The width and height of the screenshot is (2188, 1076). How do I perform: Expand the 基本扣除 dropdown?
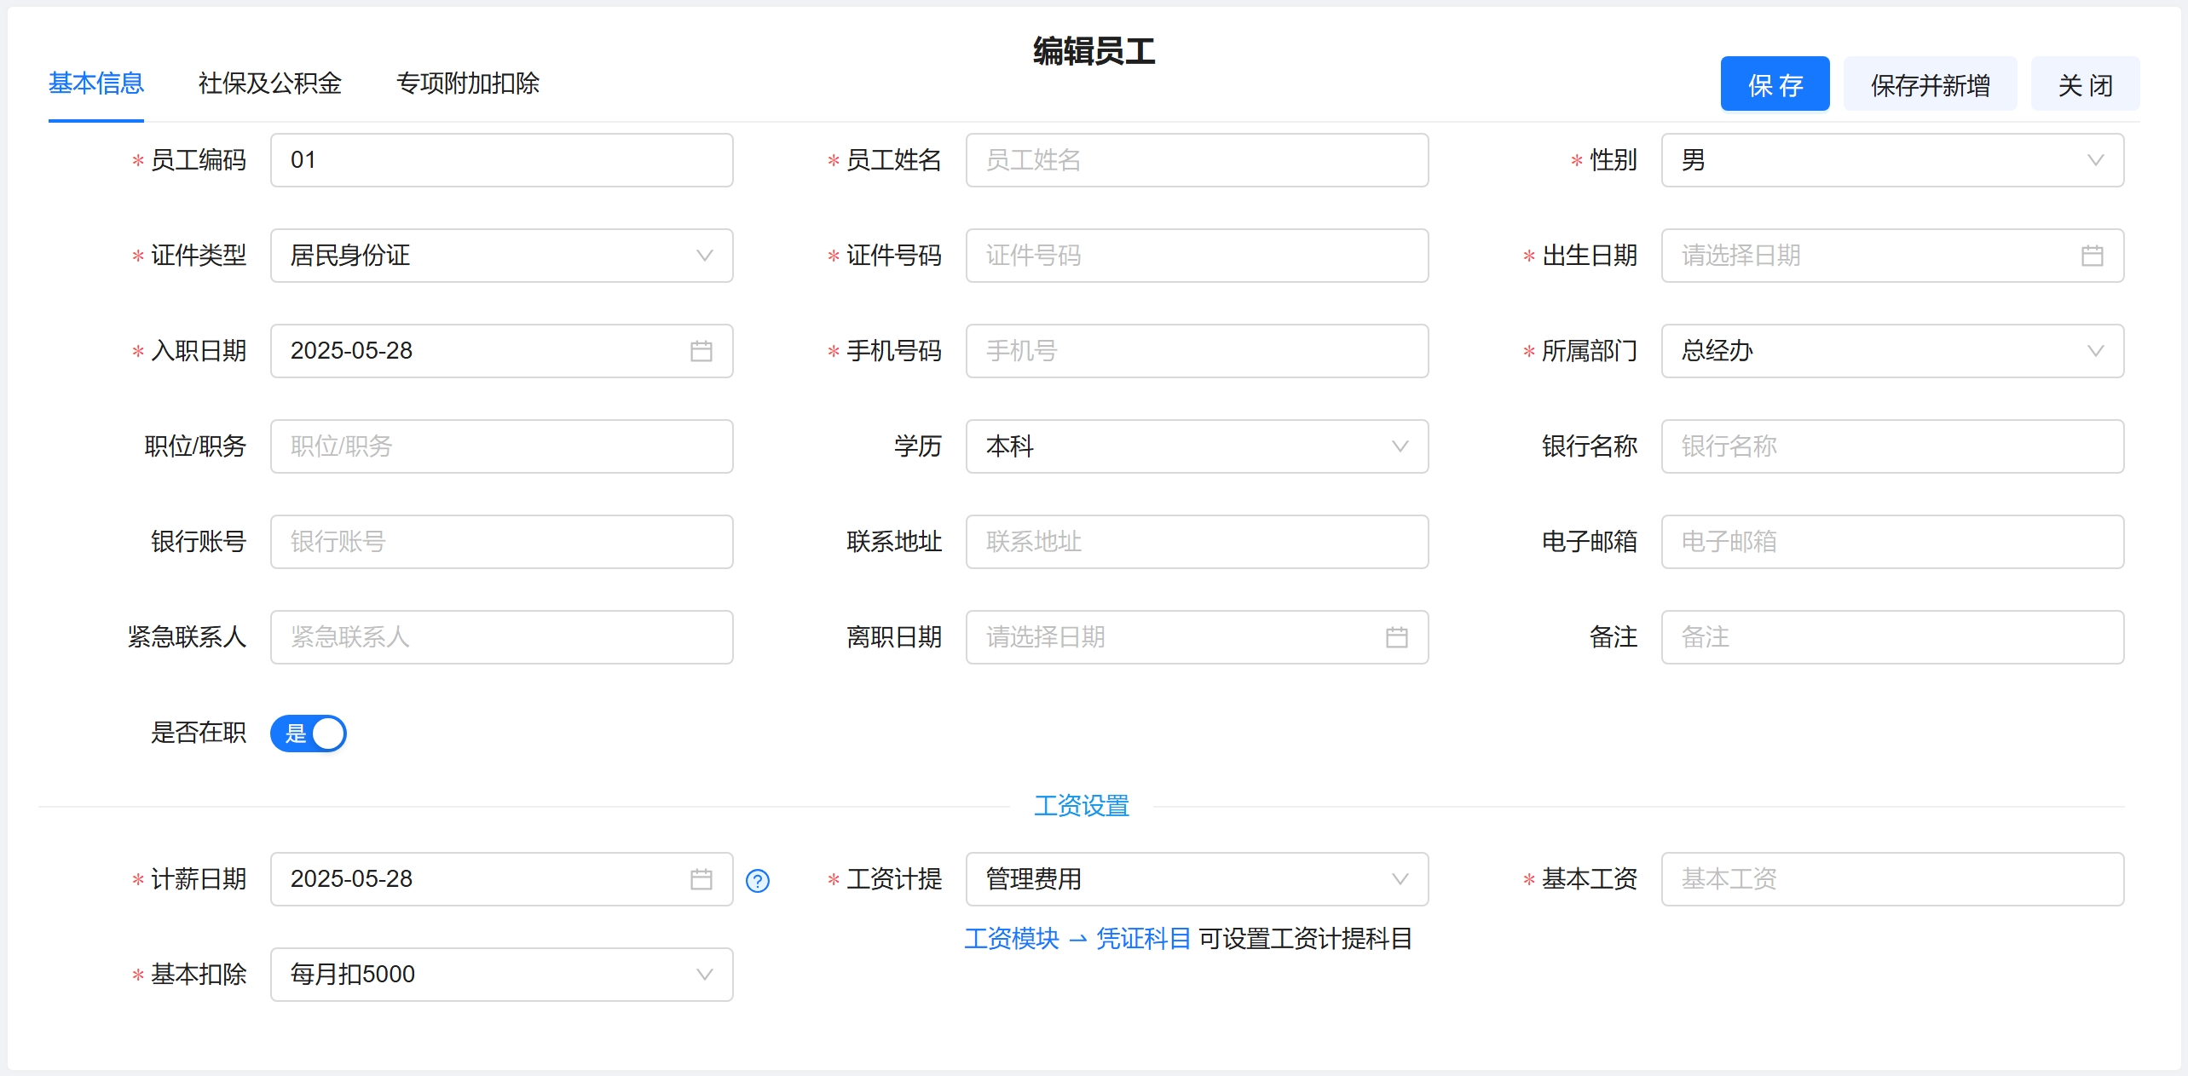[x=501, y=975]
